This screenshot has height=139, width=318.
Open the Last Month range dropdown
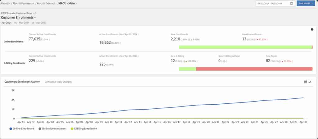pyautogui.click(x=306, y=3)
